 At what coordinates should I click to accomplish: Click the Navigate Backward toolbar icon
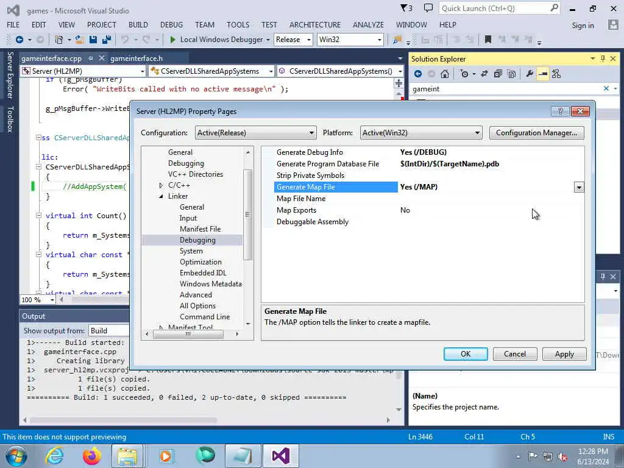[x=19, y=40]
